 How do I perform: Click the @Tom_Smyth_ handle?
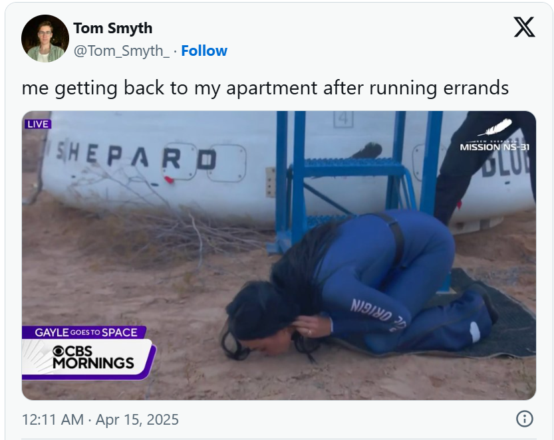[122, 51]
